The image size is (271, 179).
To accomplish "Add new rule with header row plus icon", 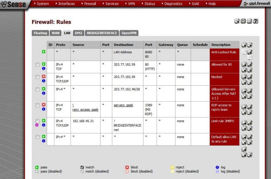I will pos(250,45).
